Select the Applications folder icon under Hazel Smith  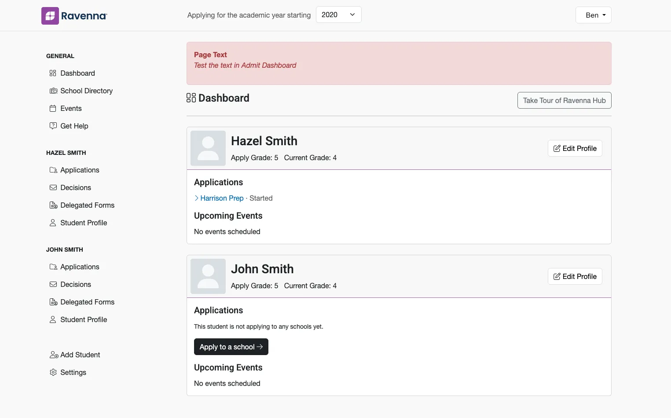pyautogui.click(x=53, y=170)
